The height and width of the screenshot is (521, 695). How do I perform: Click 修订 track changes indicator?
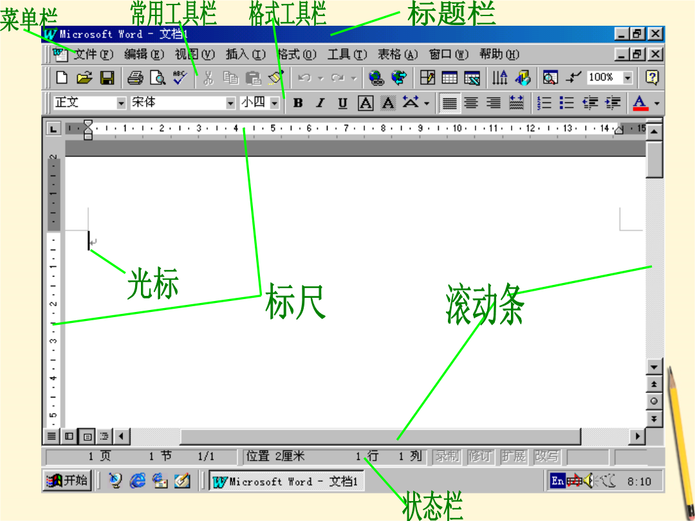coord(480,456)
